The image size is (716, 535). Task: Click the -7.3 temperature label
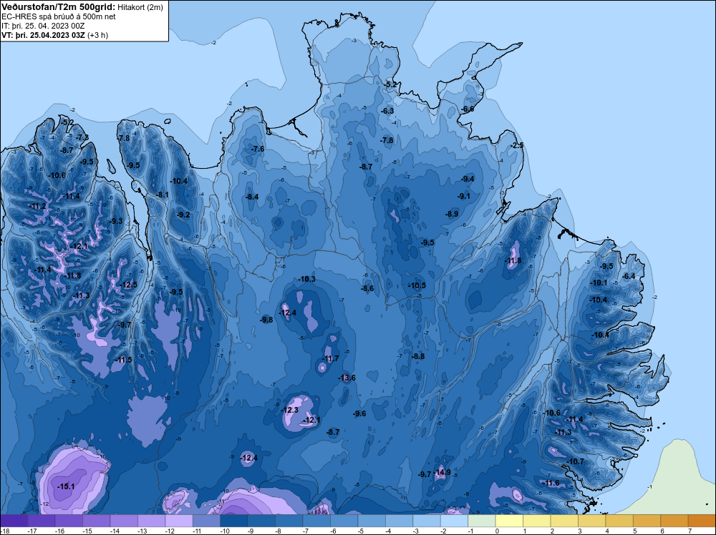click(82, 137)
